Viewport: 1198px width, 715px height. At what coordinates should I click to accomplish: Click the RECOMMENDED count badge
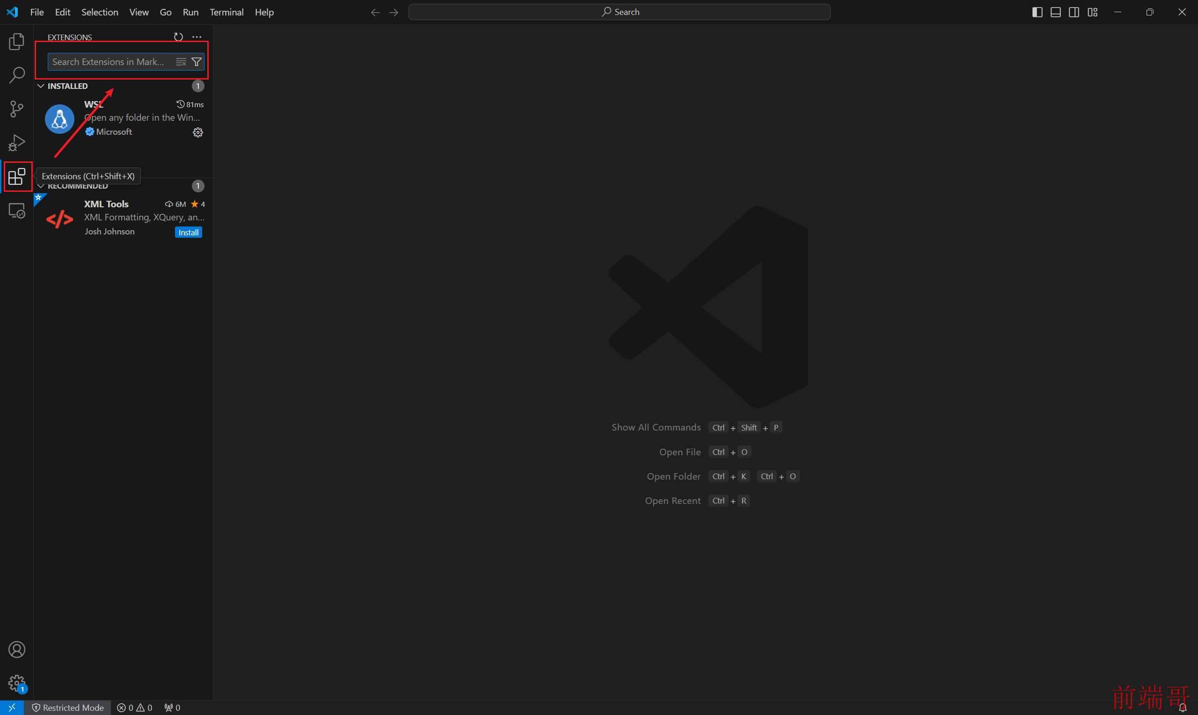[x=197, y=186]
